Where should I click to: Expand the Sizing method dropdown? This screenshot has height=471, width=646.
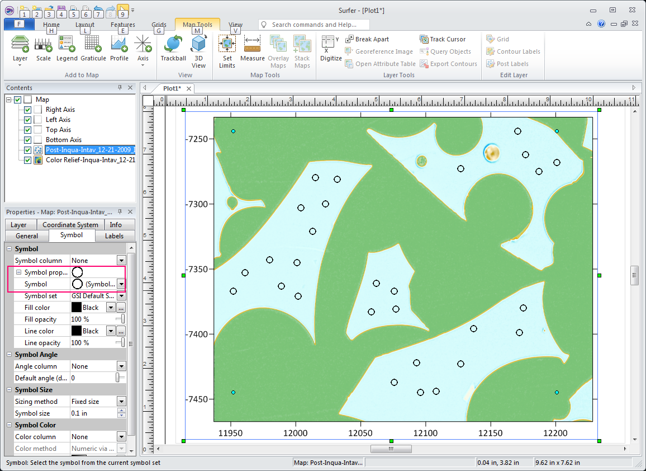pos(121,402)
